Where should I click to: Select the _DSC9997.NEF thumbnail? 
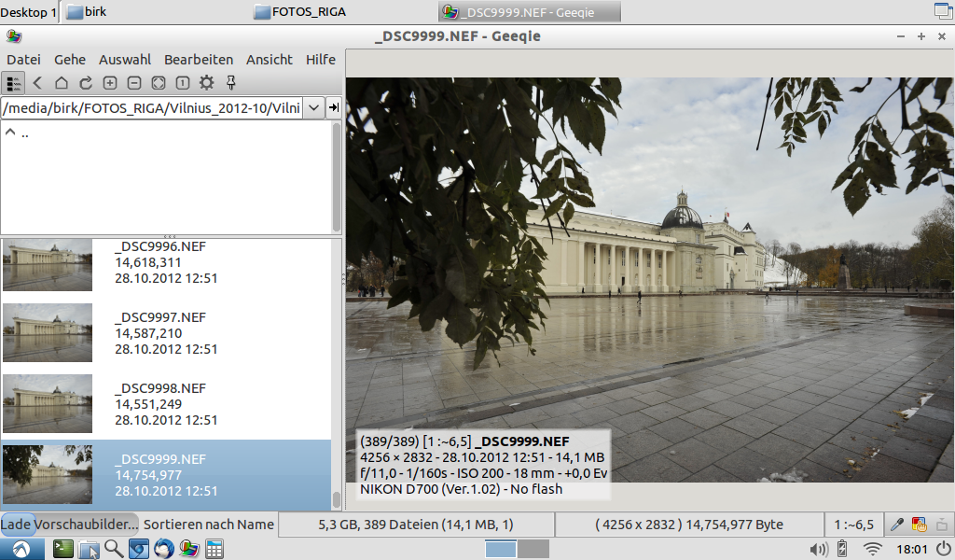coord(48,332)
